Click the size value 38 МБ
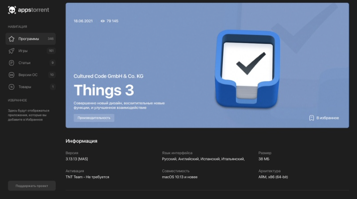 (264, 159)
